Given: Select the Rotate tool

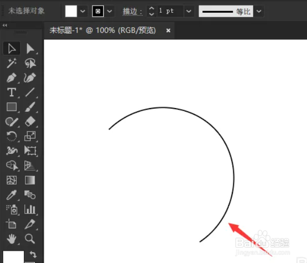Looking at the screenshot, I should [12, 136].
